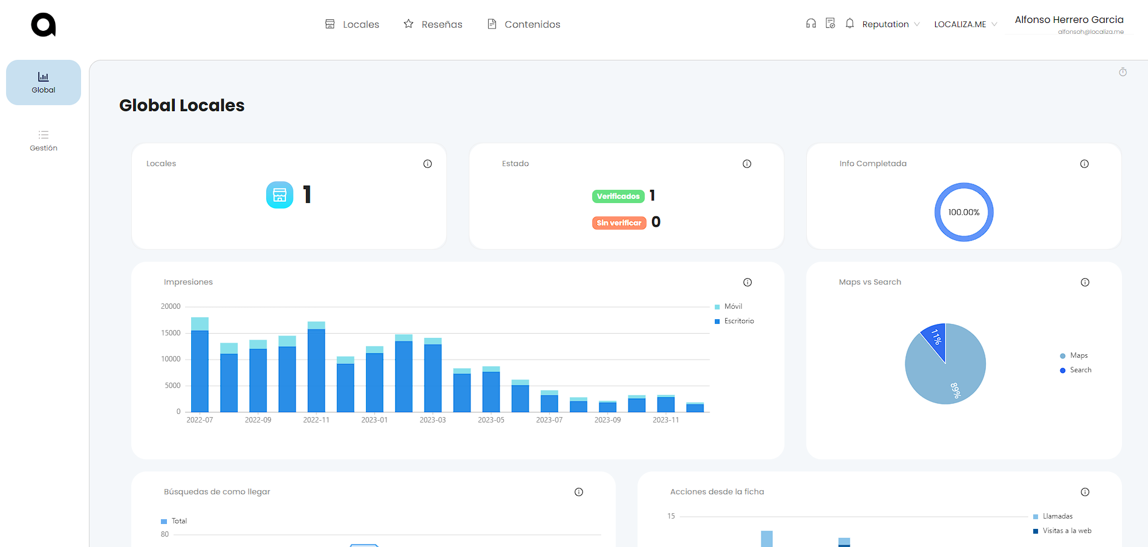Click the Búsquedas de como llegar title

(217, 492)
